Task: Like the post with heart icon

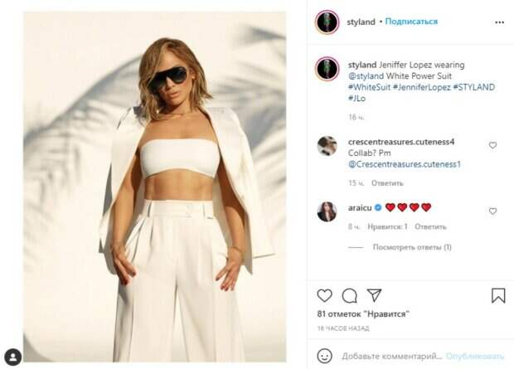Action: [324, 295]
